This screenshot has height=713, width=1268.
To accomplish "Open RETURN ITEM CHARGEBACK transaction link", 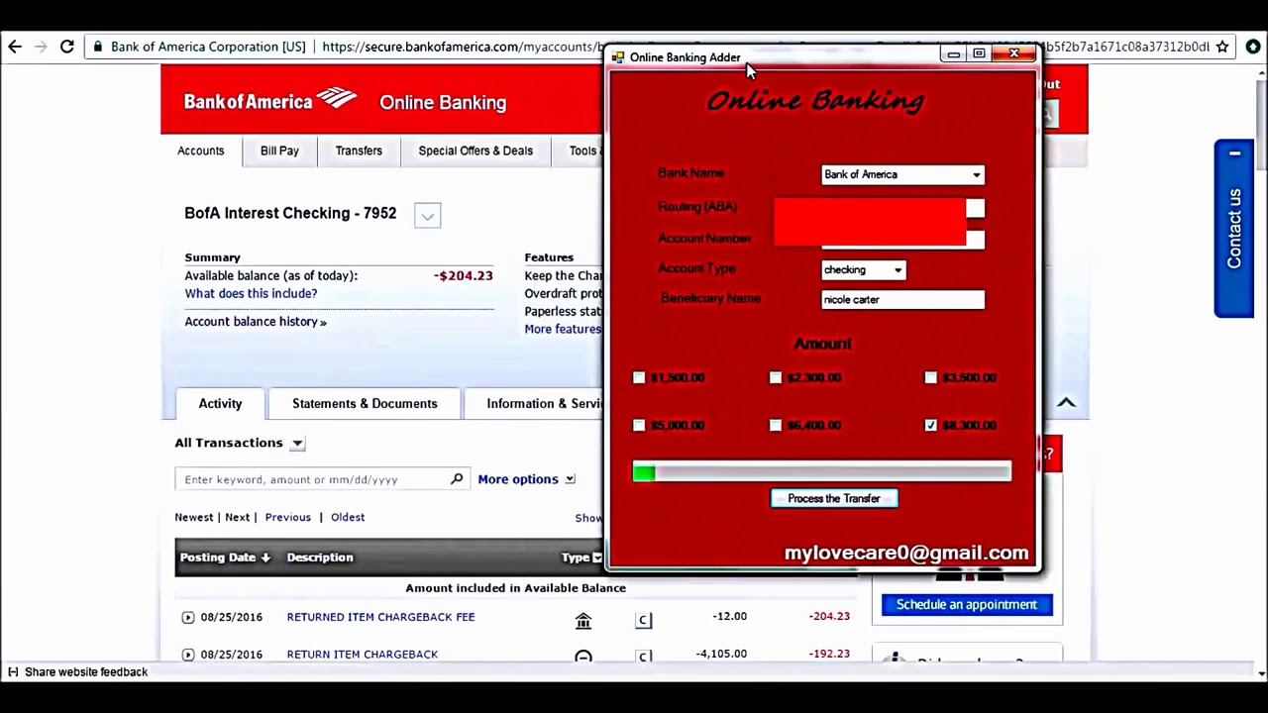I will point(363,655).
